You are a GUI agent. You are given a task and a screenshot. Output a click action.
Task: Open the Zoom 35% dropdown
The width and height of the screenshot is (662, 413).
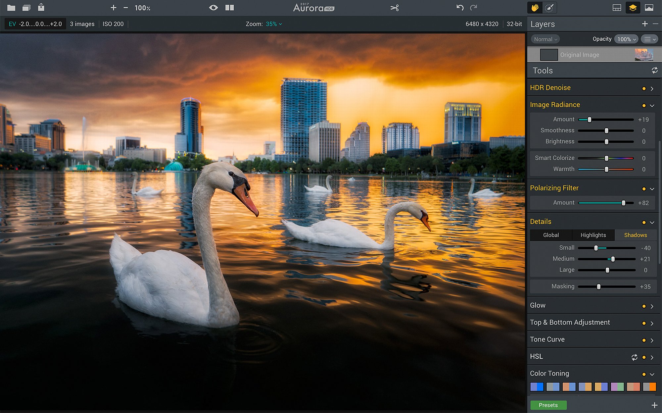point(274,24)
